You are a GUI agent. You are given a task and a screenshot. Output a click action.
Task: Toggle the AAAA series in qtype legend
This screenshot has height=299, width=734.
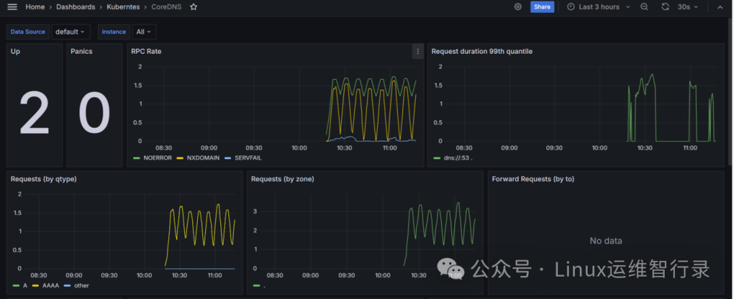(47, 285)
